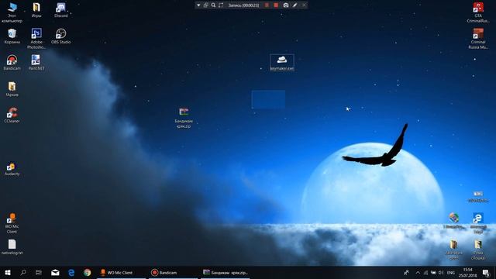Click the magnifier icon in recording bar
The height and width of the screenshot is (279, 496).
[214, 5]
